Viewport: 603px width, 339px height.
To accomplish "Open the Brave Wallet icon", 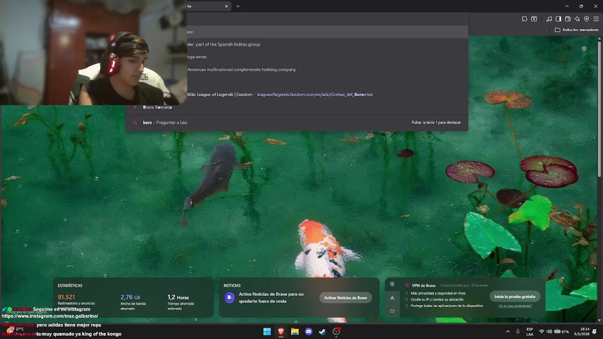I will point(568,19).
